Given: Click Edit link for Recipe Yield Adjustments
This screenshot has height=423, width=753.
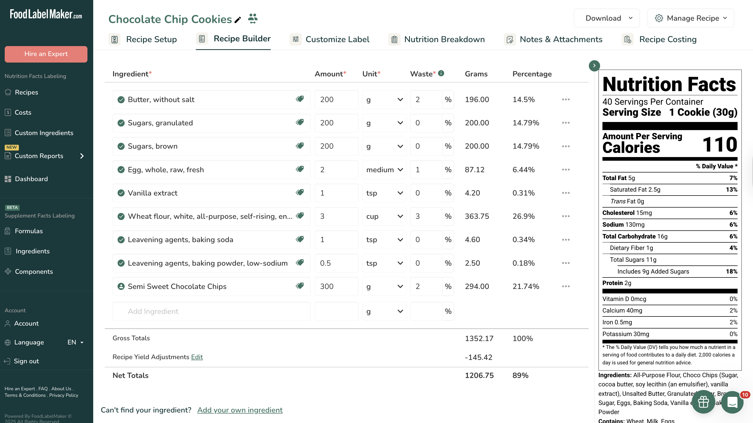Looking at the screenshot, I should coord(197,357).
